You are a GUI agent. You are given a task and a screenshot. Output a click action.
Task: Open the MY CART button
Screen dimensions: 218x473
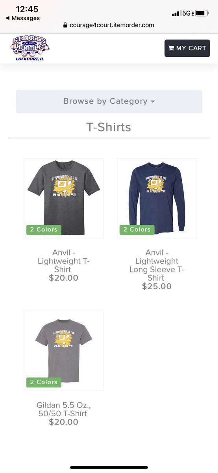(187, 48)
